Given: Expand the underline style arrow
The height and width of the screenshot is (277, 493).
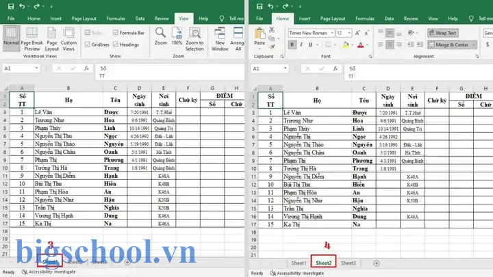Looking at the screenshot, I should click(317, 44).
